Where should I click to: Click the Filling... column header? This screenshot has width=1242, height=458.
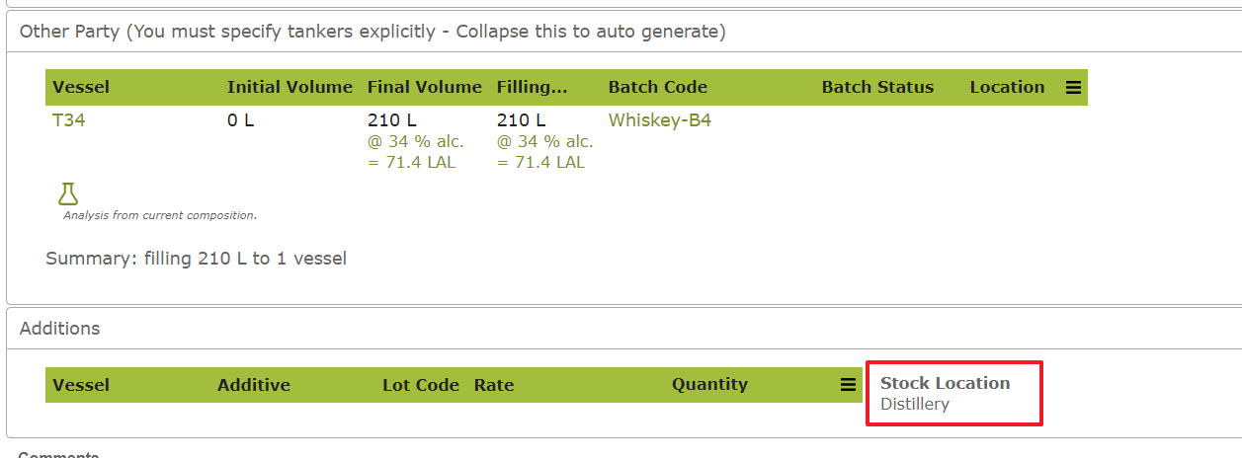532,87
